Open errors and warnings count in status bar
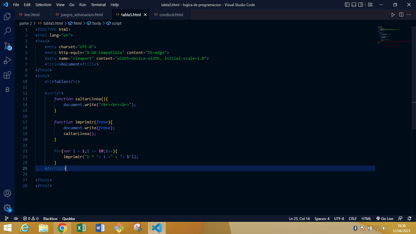The width and height of the screenshot is (416, 234). [30, 218]
